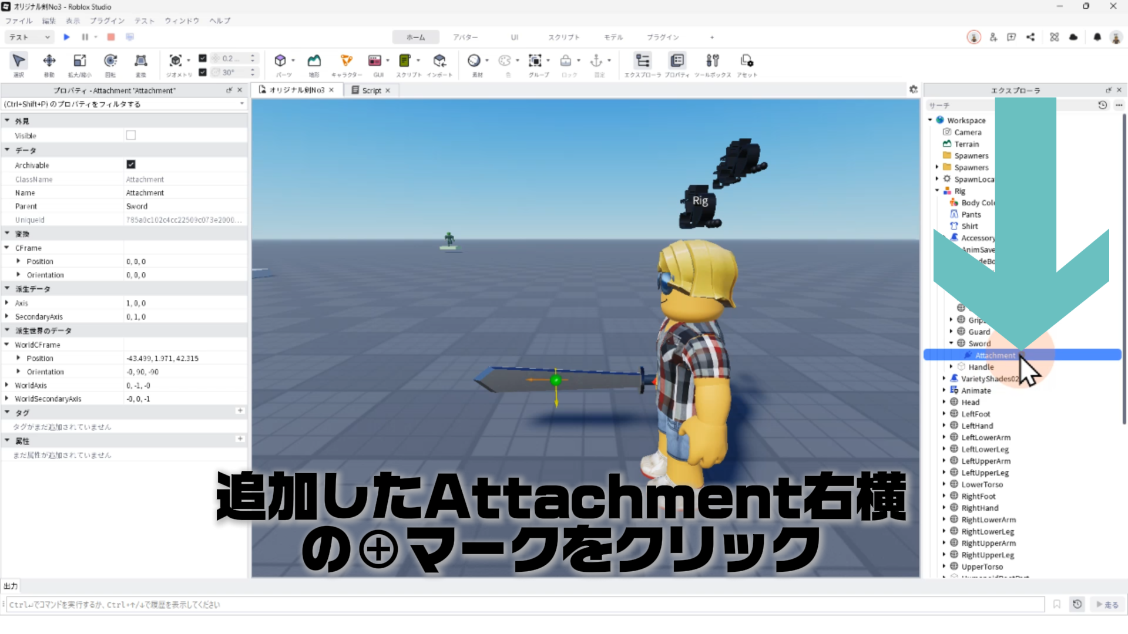
Task: Click the add tag plus button
Action: [x=240, y=411]
